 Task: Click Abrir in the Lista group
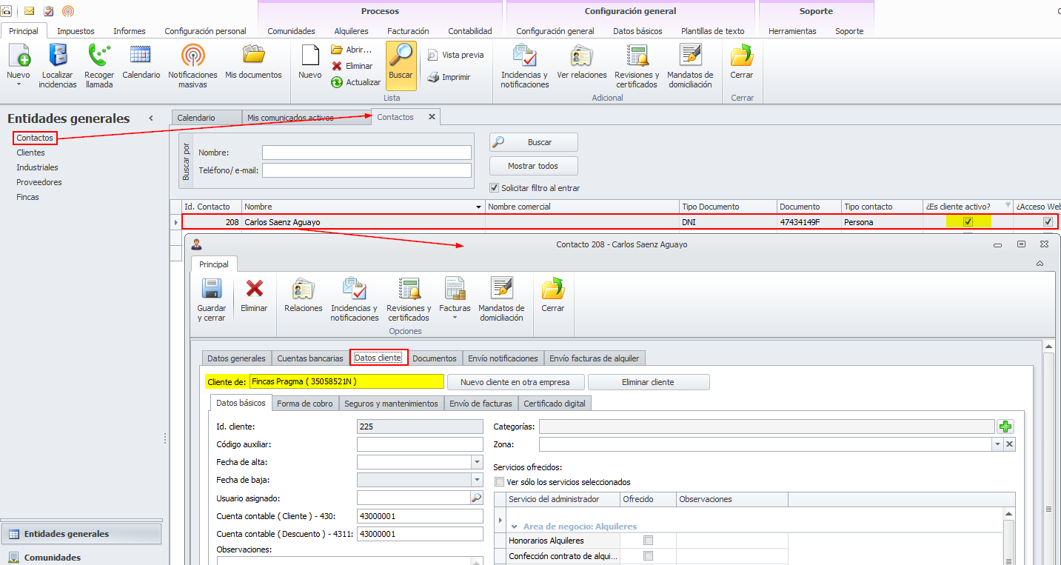point(352,50)
